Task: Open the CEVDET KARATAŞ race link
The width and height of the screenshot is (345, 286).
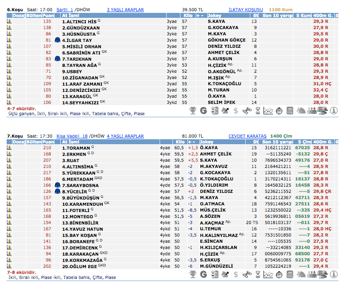Action: tap(247, 136)
